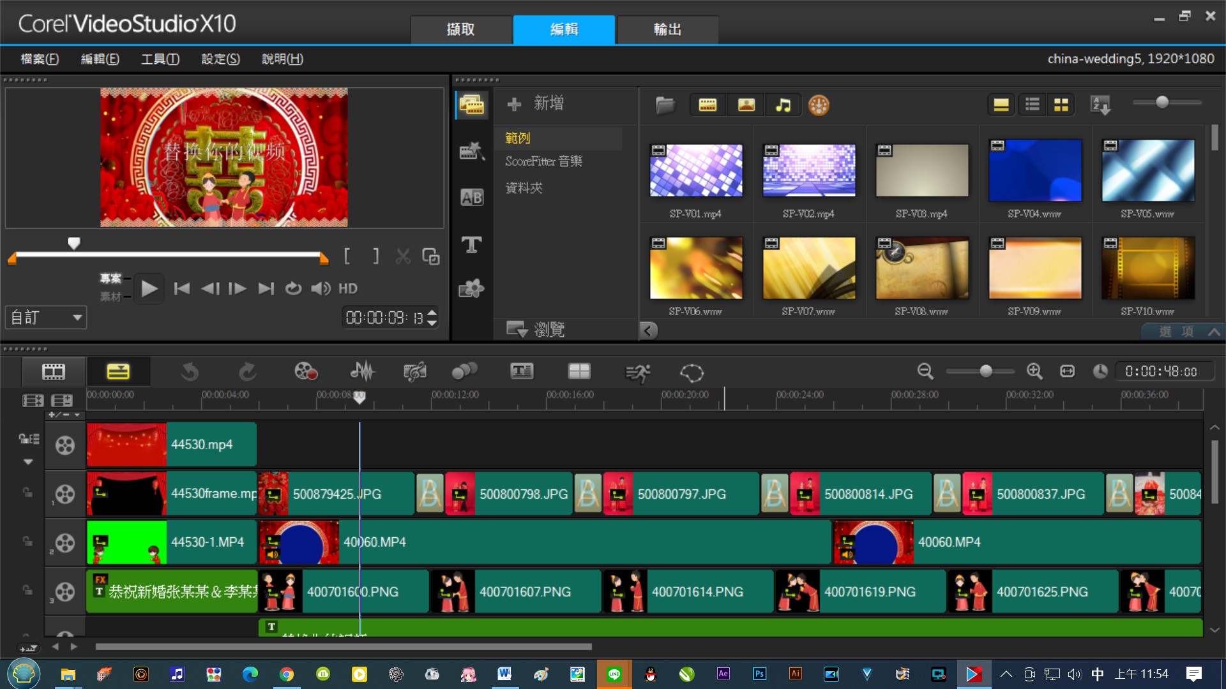Switch to the 擷取 tab

tap(461, 29)
